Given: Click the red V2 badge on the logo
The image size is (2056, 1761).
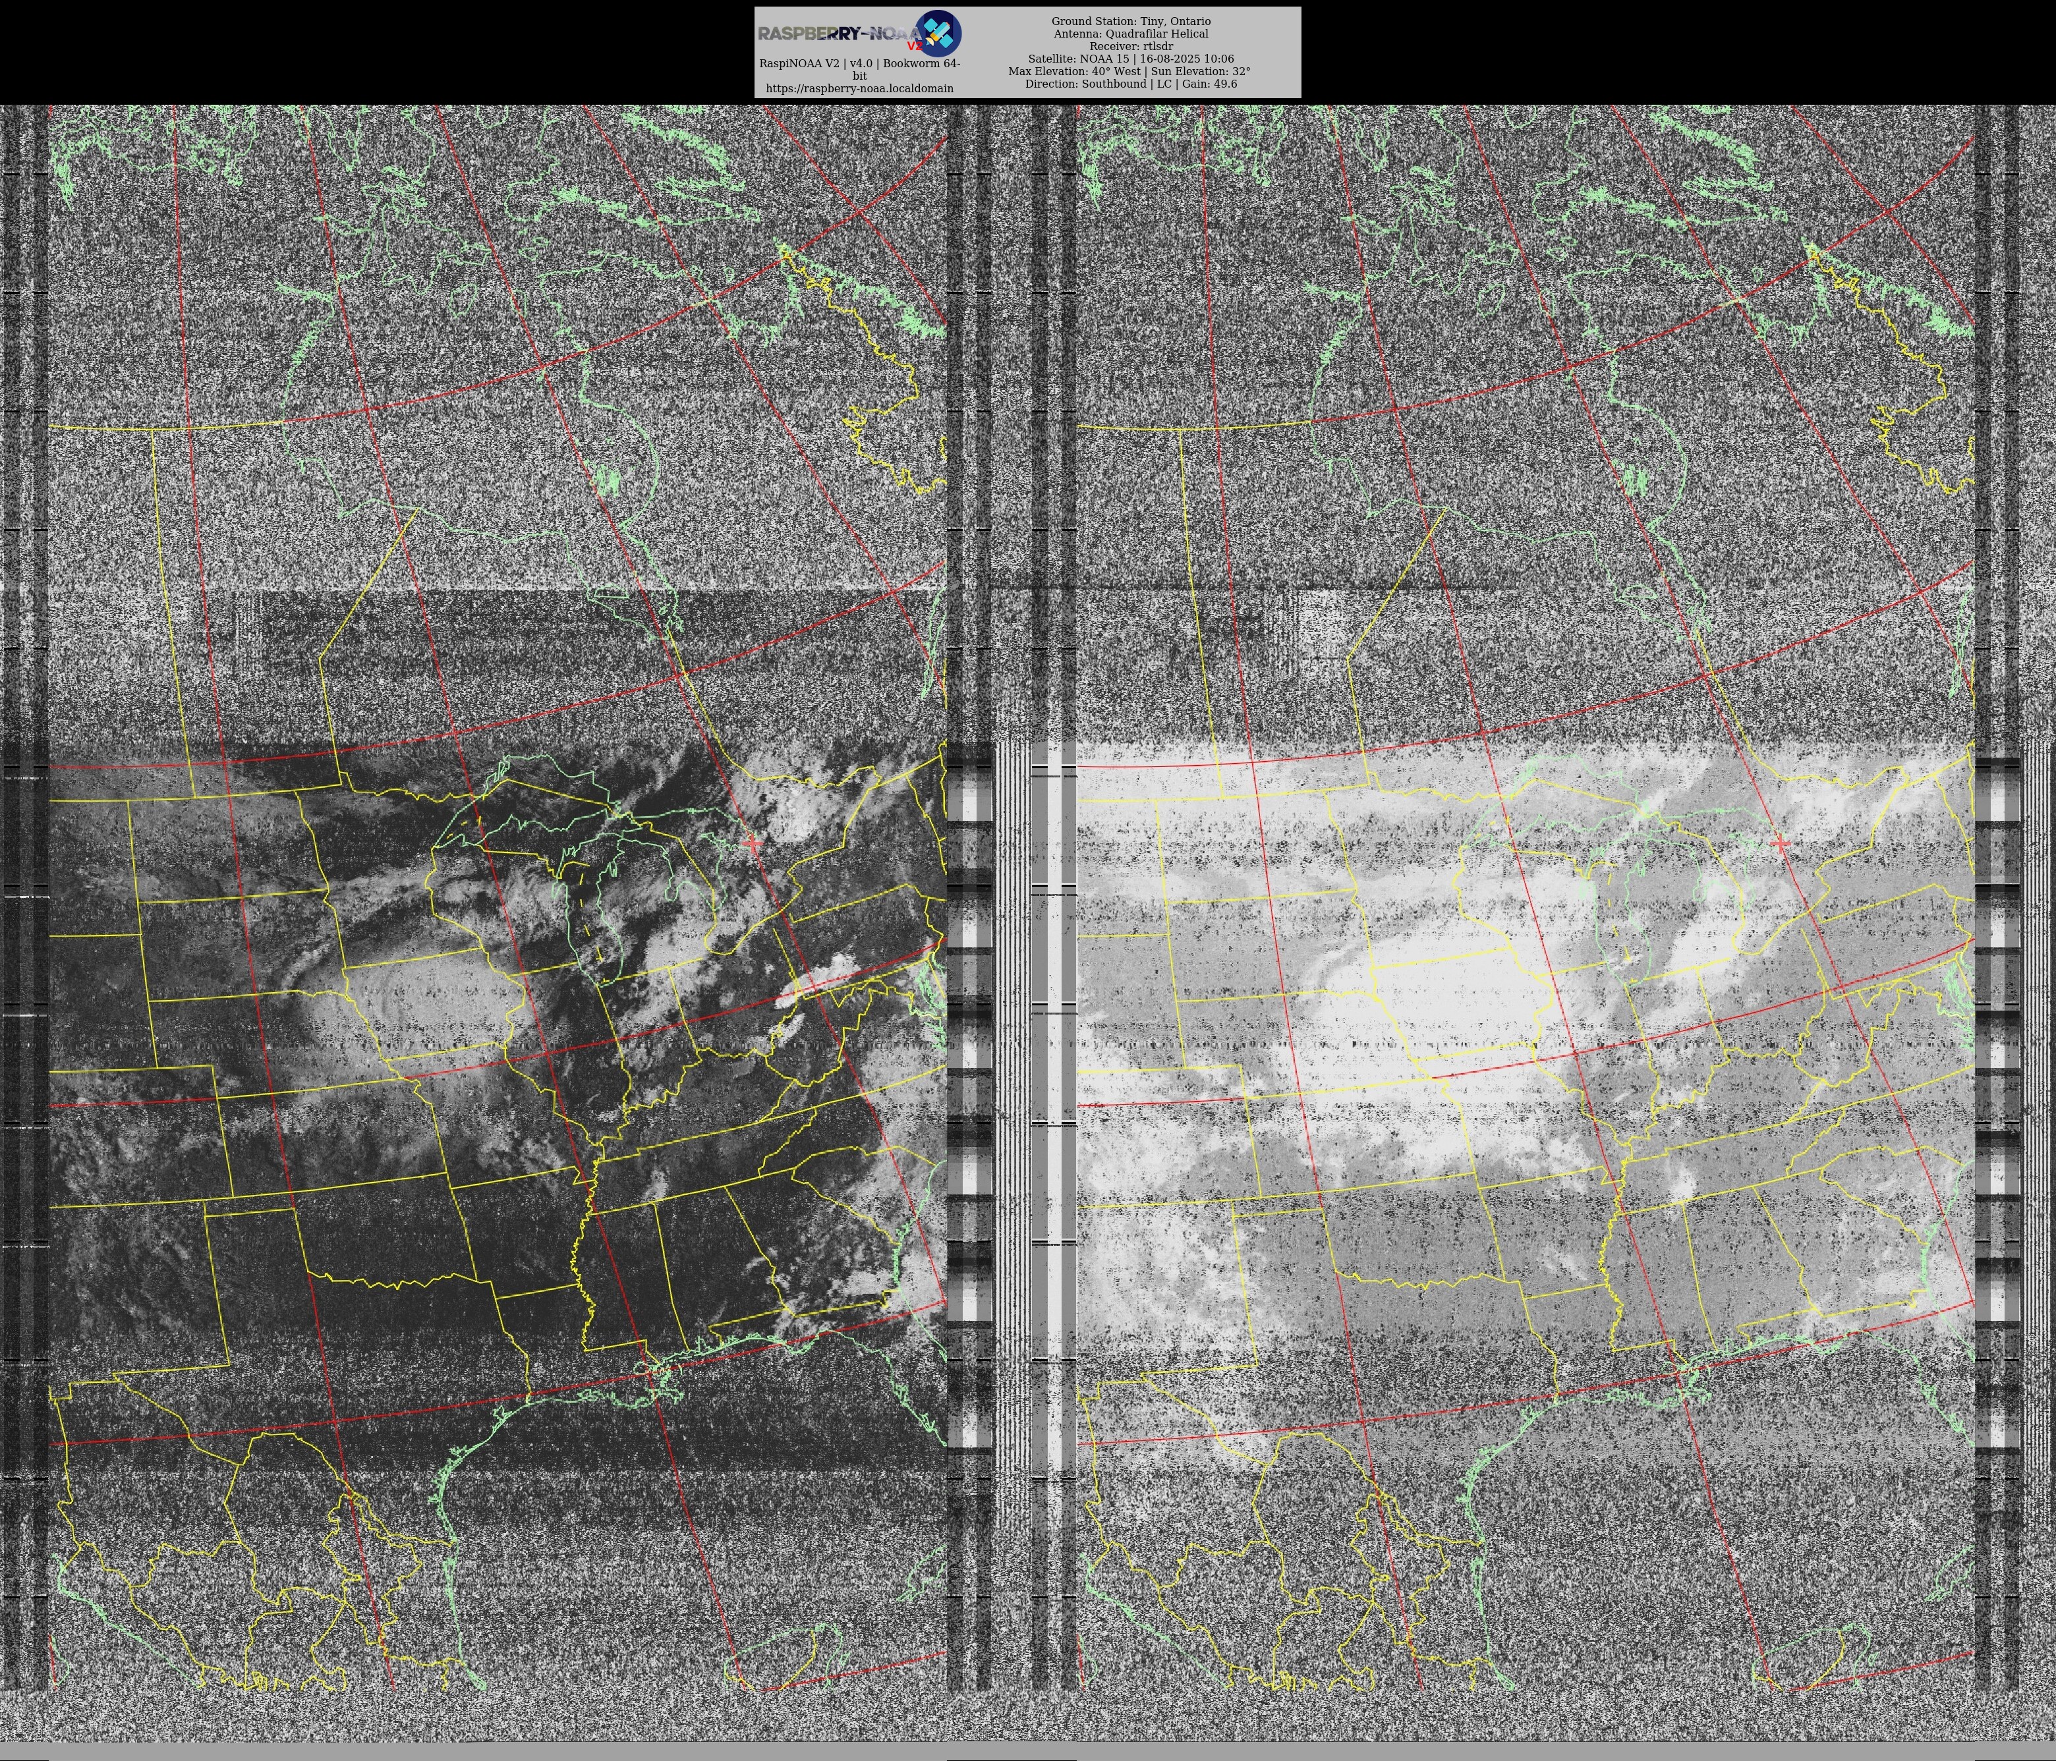Looking at the screenshot, I should (914, 45).
